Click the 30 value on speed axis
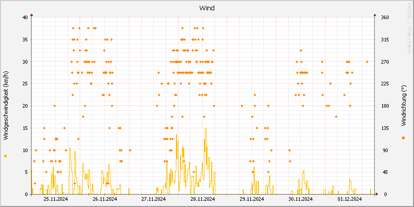 25,62
